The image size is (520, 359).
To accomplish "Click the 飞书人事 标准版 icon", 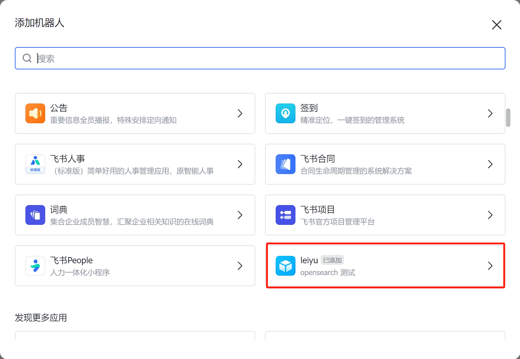I will pos(35,164).
